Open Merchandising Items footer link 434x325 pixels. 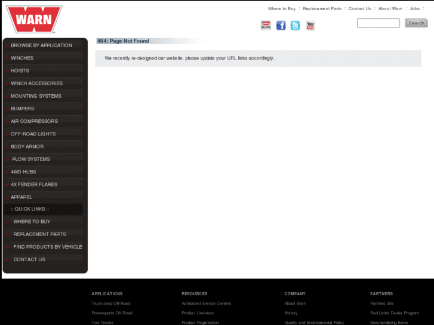389,323
